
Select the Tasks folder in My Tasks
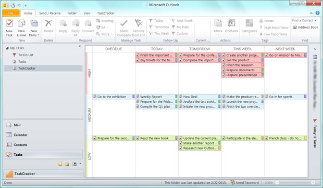22,61
